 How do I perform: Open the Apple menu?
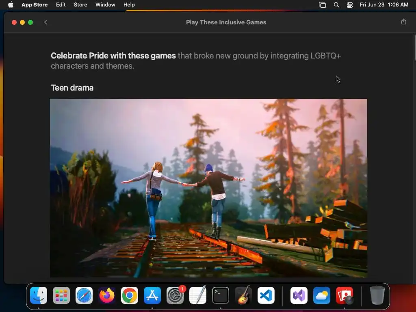pos(11,5)
